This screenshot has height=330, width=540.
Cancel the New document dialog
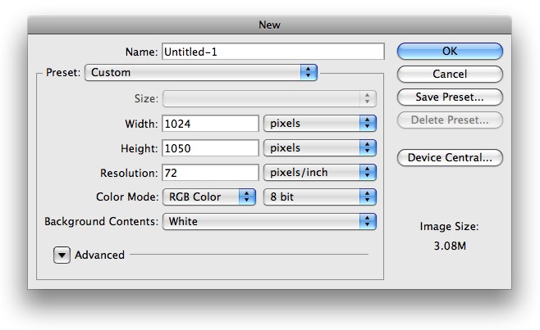pos(450,74)
